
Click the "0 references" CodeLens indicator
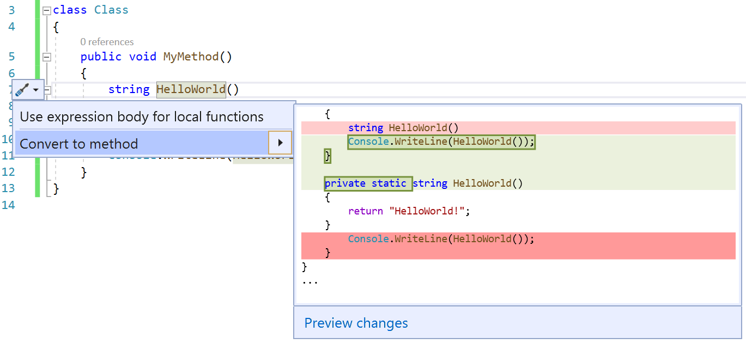click(107, 41)
